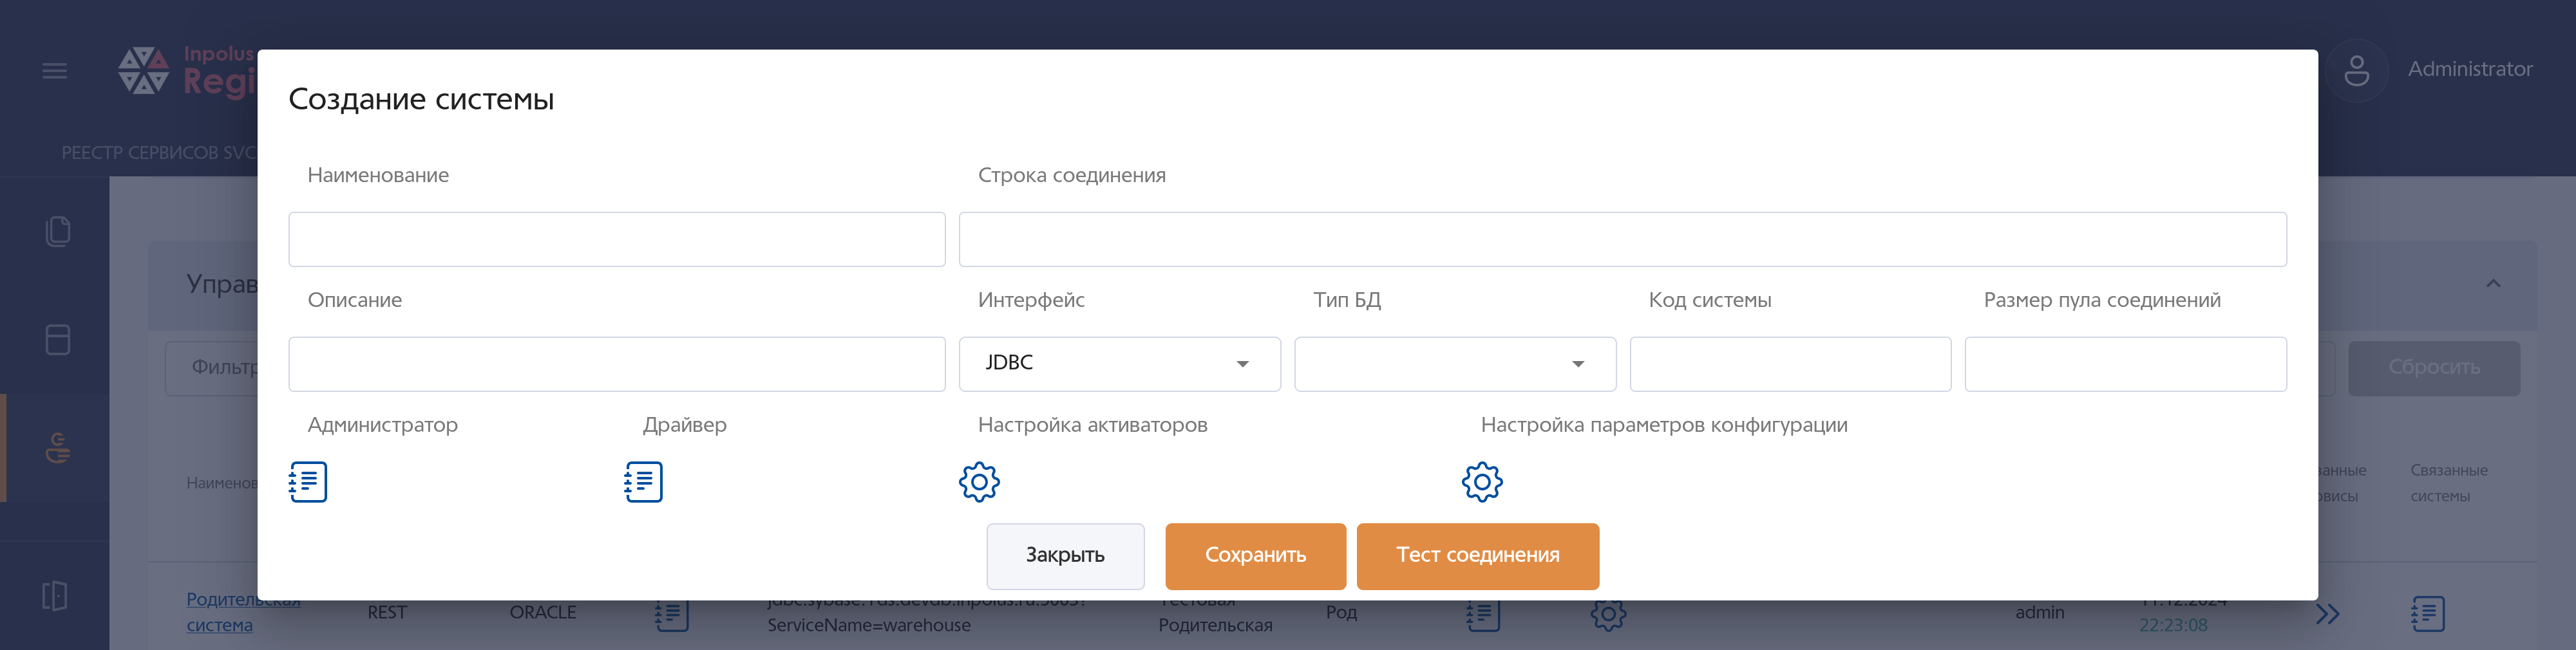Open the Тип БД dropdown

click(x=1455, y=364)
